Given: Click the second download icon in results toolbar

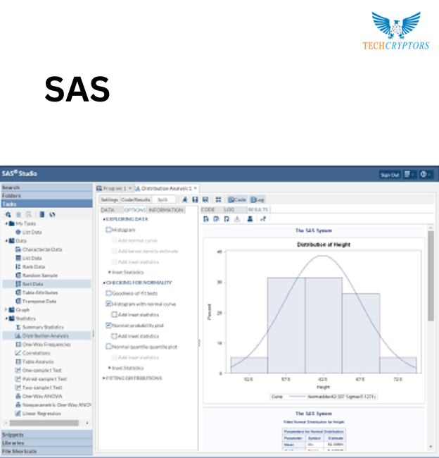Looking at the screenshot, I should (x=216, y=218).
